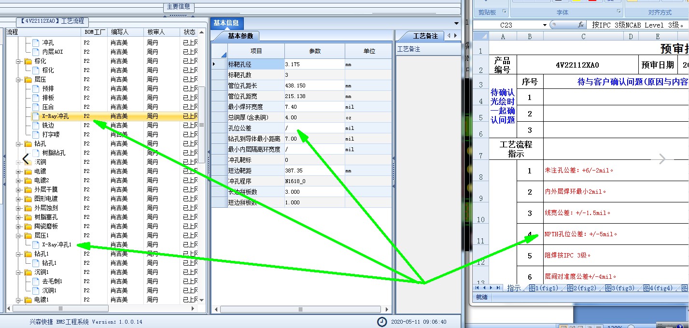Click the document icon beside 树脂钻孔
The image size is (689, 328).
35,153
